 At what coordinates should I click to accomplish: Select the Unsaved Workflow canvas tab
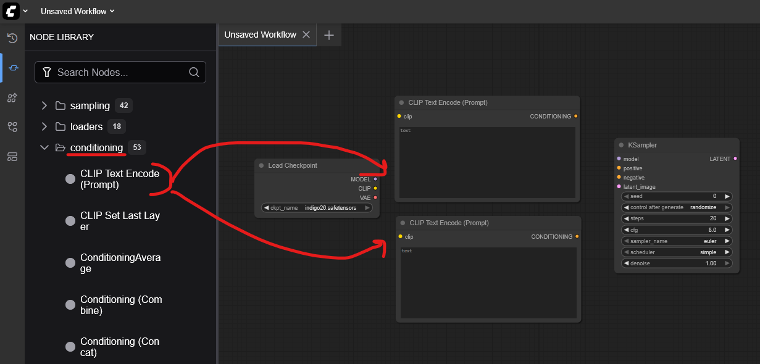pyautogui.click(x=260, y=35)
